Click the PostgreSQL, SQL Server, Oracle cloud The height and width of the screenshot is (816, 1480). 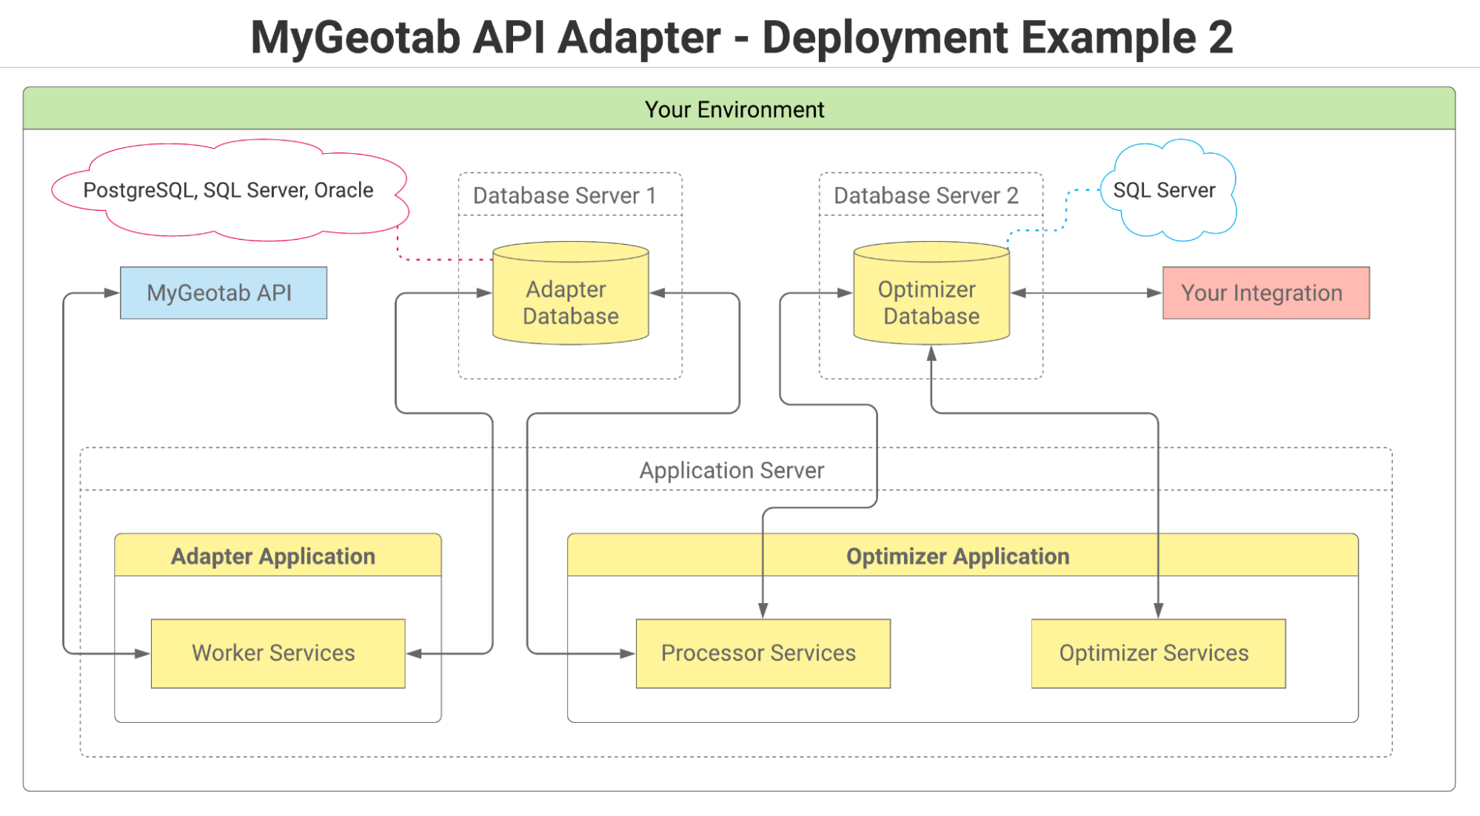(x=228, y=190)
